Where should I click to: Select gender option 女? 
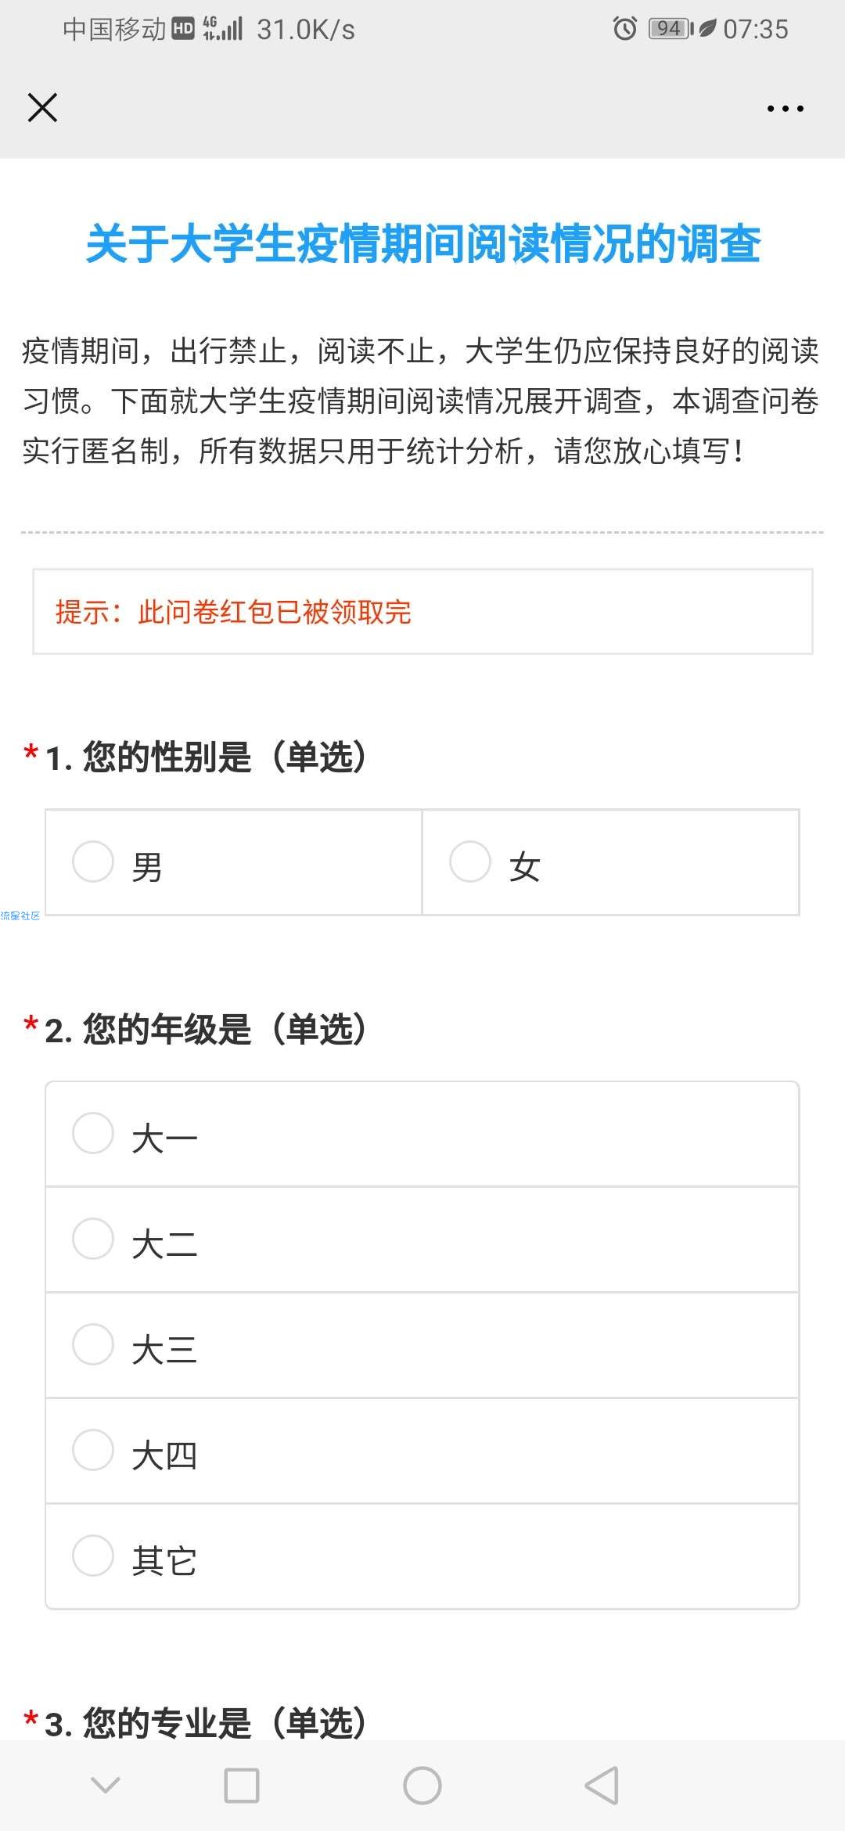(x=611, y=862)
